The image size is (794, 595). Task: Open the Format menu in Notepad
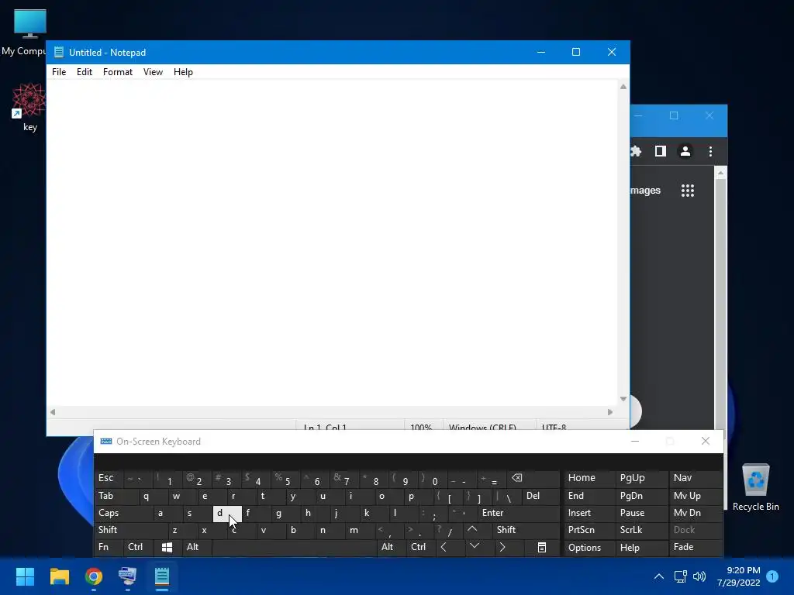coord(118,72)
